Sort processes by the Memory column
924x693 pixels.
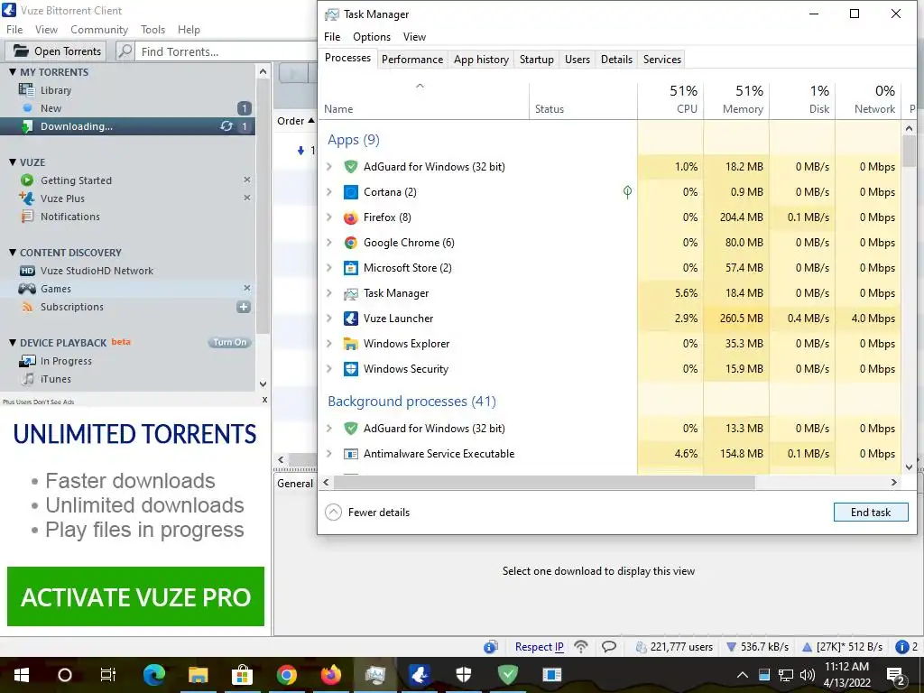[x=736, y=99]
